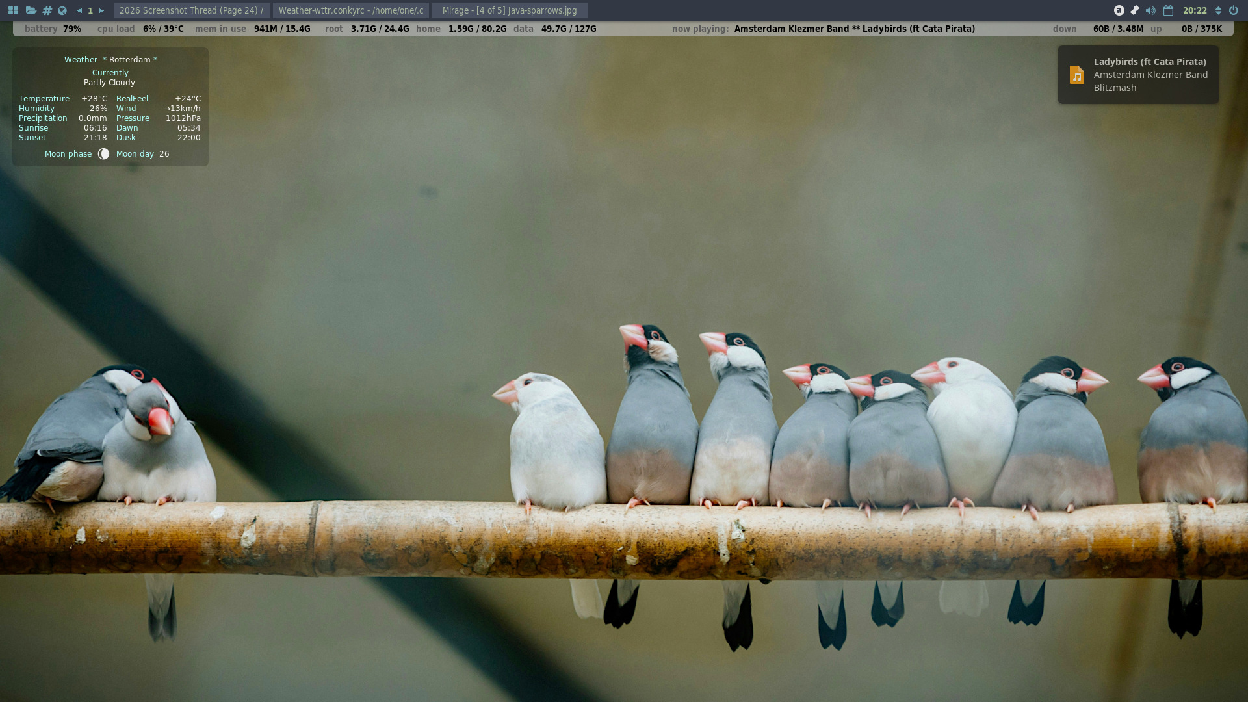Switch to next workspace with right arrow
The width and height of the screenshot is (1248, 702).
point(101,10)
